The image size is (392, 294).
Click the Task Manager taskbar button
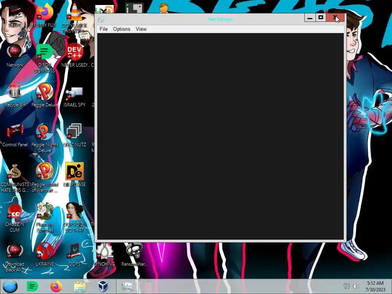(x=127, y=286)
